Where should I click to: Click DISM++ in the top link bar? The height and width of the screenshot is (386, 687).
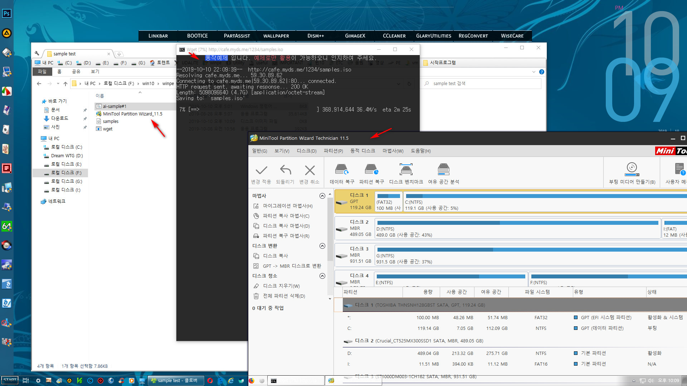point(316,36)
